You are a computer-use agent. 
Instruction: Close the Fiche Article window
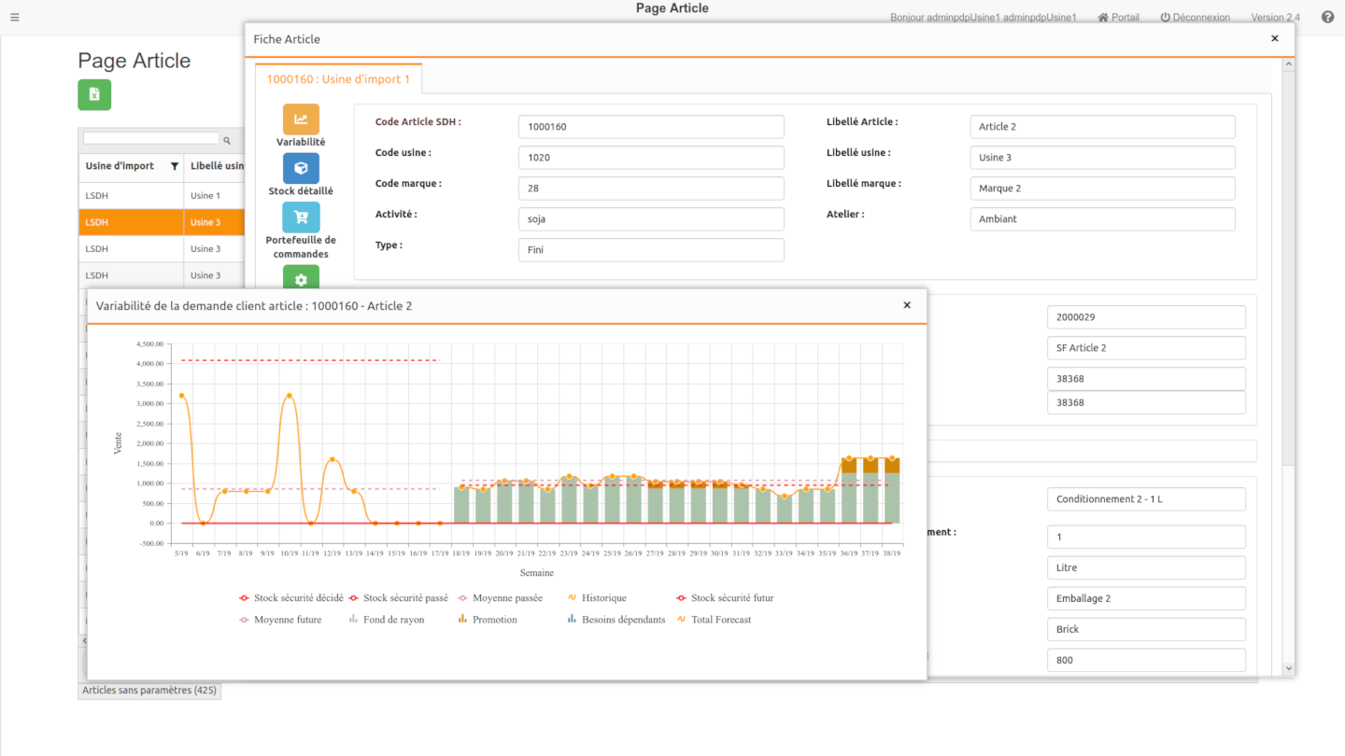coord(1275,38)
